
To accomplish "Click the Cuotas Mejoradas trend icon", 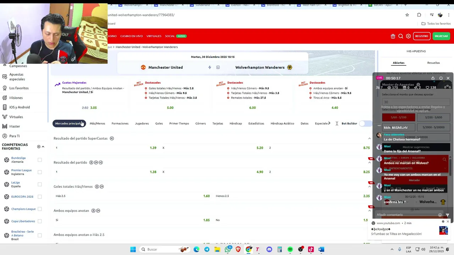I will click(x=57, y=84).
